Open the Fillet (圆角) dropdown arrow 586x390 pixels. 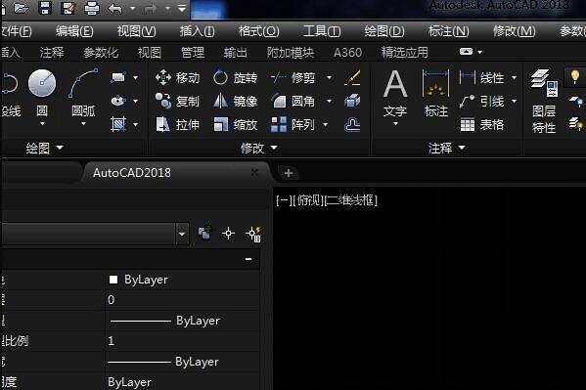click(x=330, y=101)
